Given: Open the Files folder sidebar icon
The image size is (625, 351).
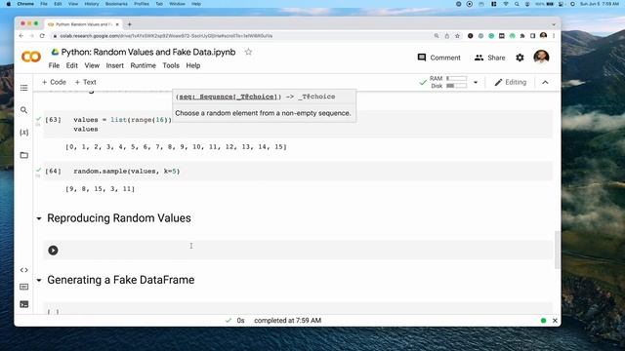Looking at the screenshot, I should [23, 155].
